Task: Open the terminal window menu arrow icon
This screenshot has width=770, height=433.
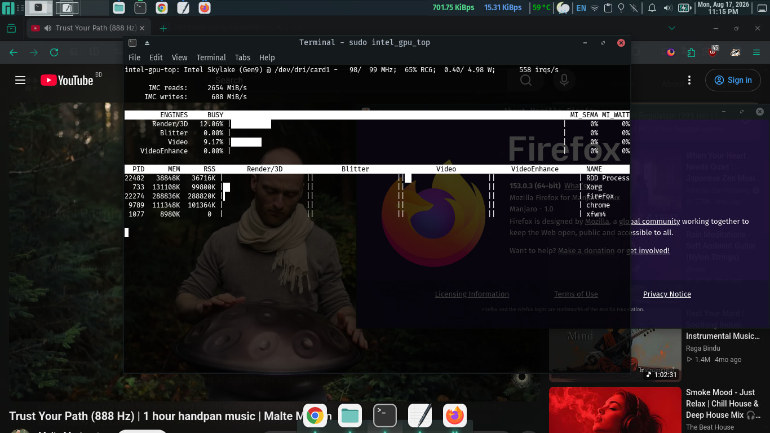Action: pos(147,43)
